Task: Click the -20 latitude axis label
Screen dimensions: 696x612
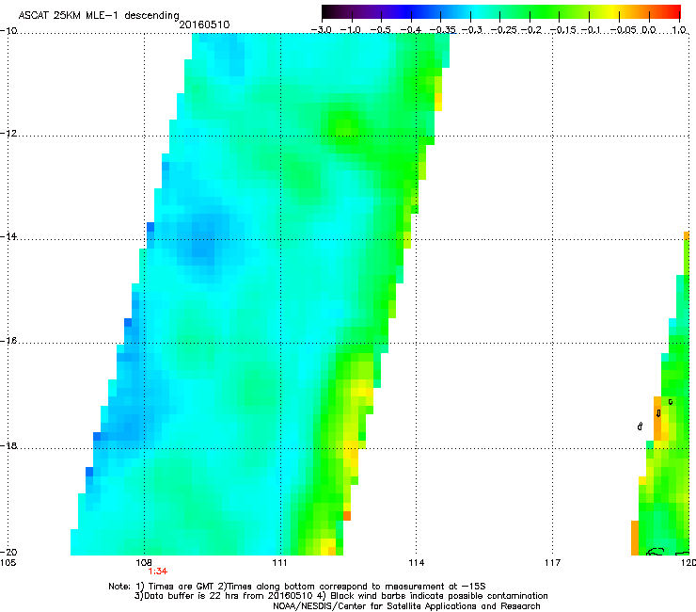Action: (8, 552)
